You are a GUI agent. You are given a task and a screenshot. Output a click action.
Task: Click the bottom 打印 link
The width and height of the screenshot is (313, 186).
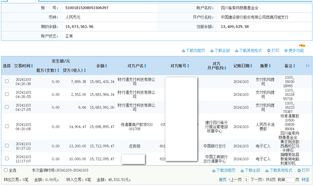(305, 170)
